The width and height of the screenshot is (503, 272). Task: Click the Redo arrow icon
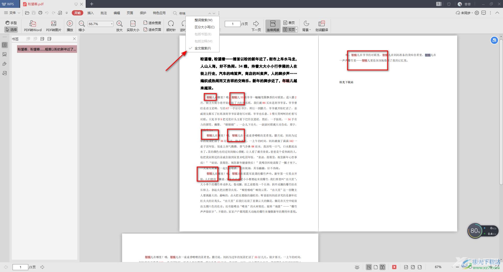click(x=53, y=13)
